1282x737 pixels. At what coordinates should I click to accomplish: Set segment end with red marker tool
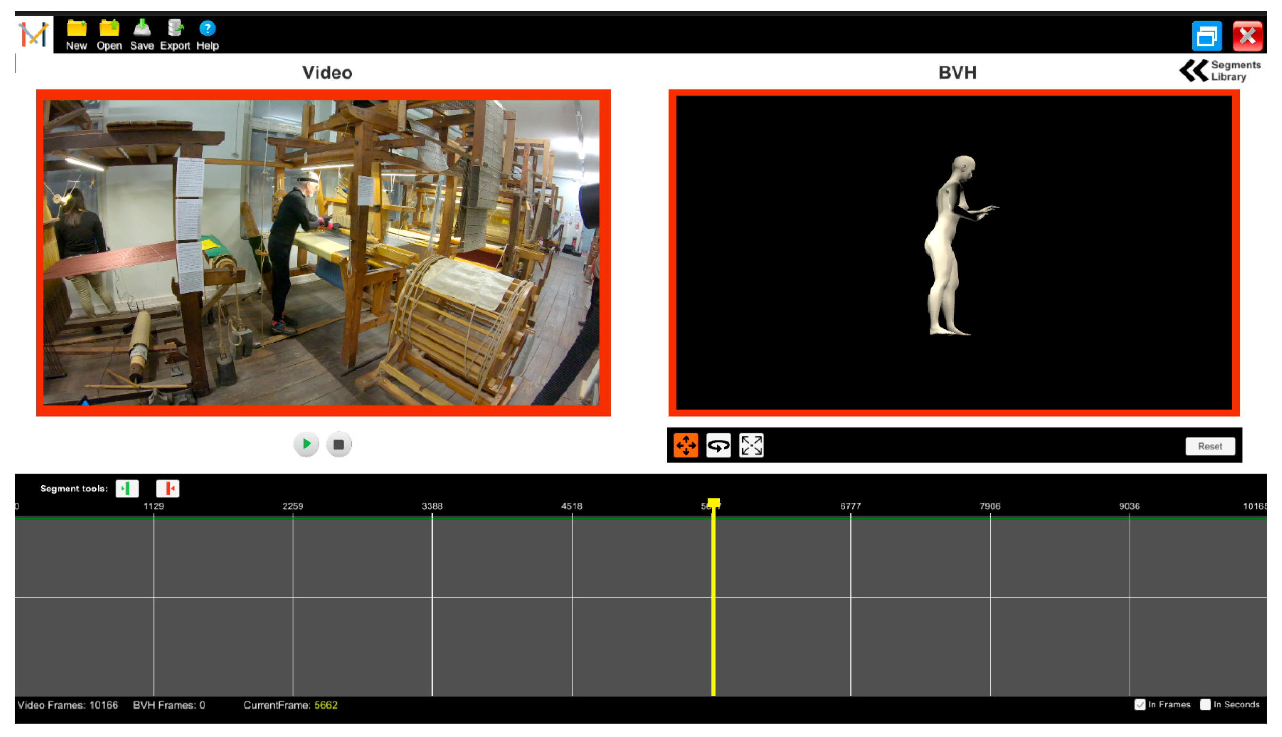(168, 489)
